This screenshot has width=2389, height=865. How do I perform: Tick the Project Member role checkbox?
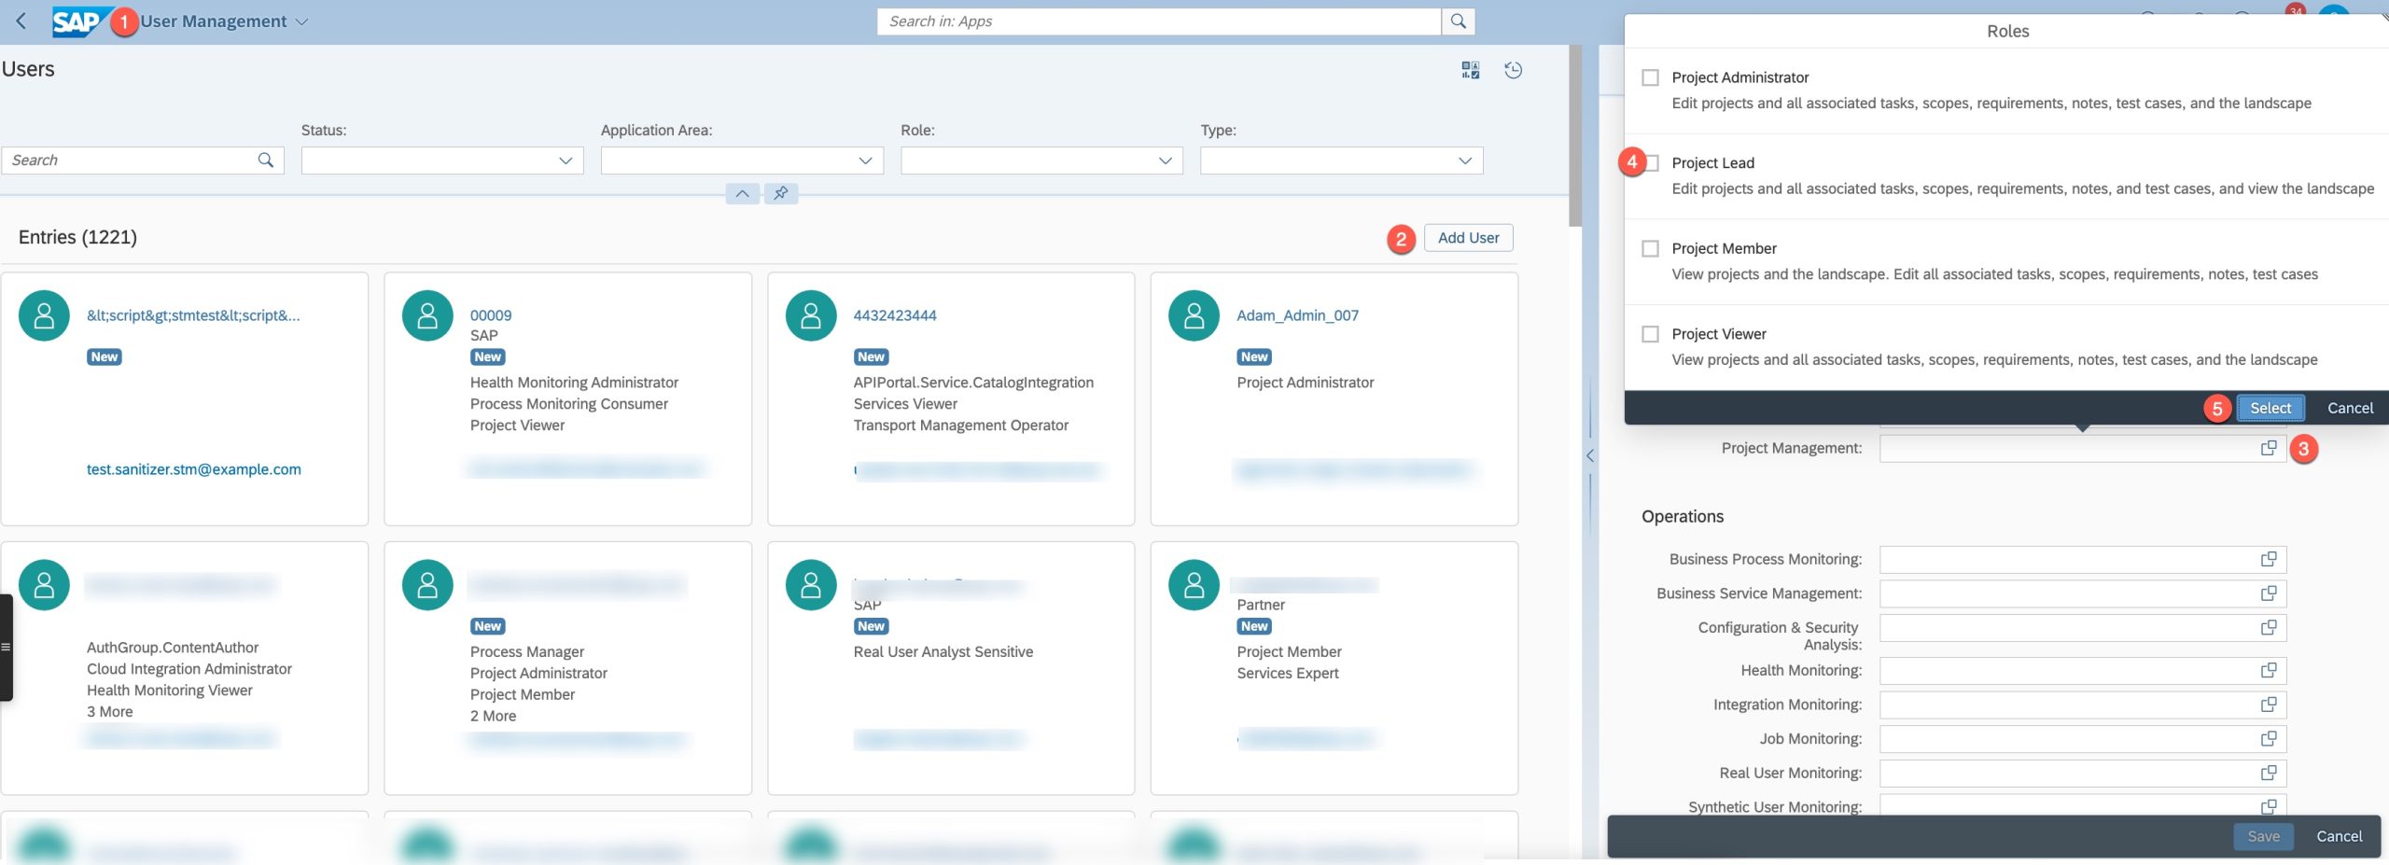[1650, 249]
